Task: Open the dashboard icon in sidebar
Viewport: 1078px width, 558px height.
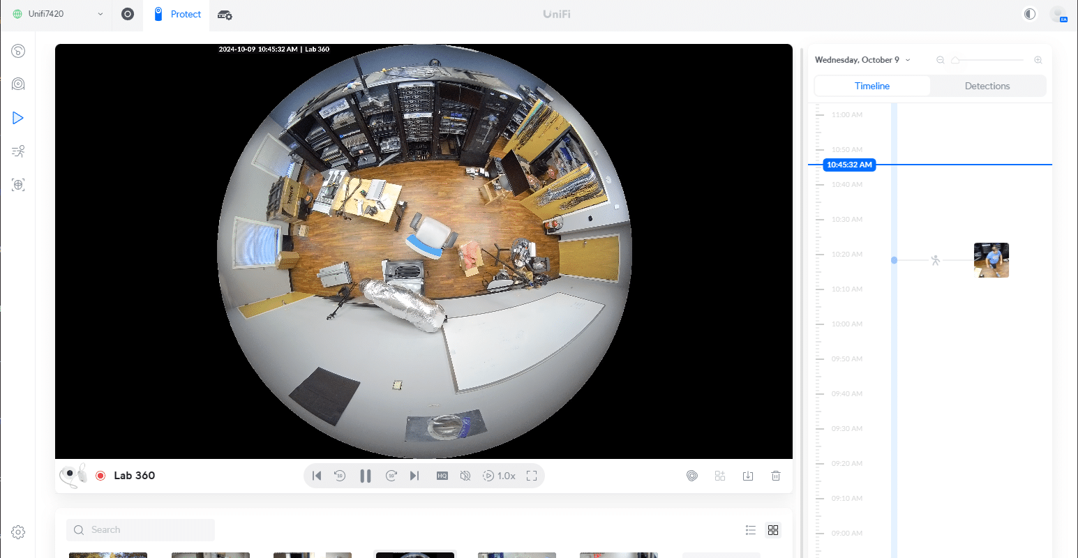Action: pos(18,51)
